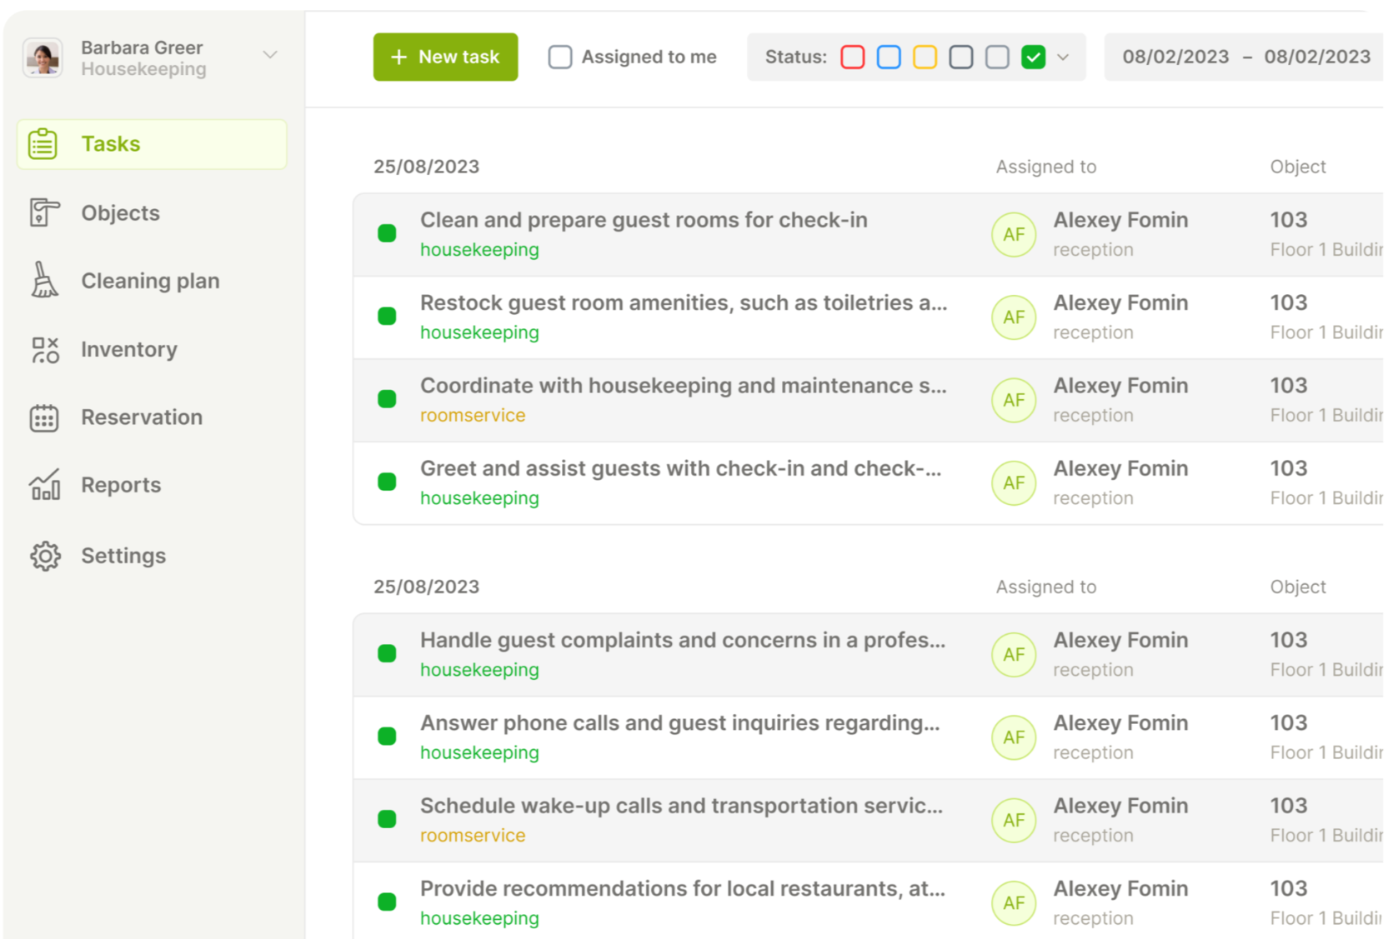
Task: Click the Inventory shapes icon
Action: 44,350
